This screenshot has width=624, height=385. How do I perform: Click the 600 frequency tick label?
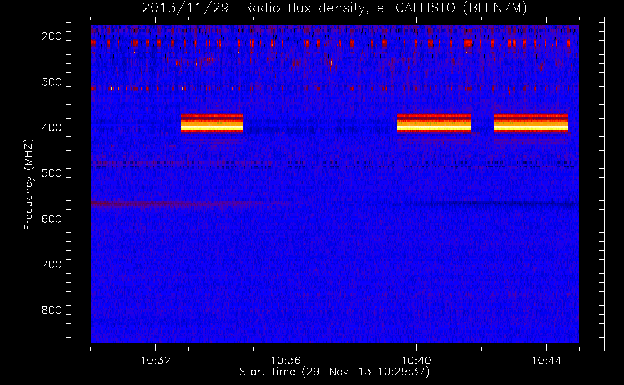click(52, 219)
